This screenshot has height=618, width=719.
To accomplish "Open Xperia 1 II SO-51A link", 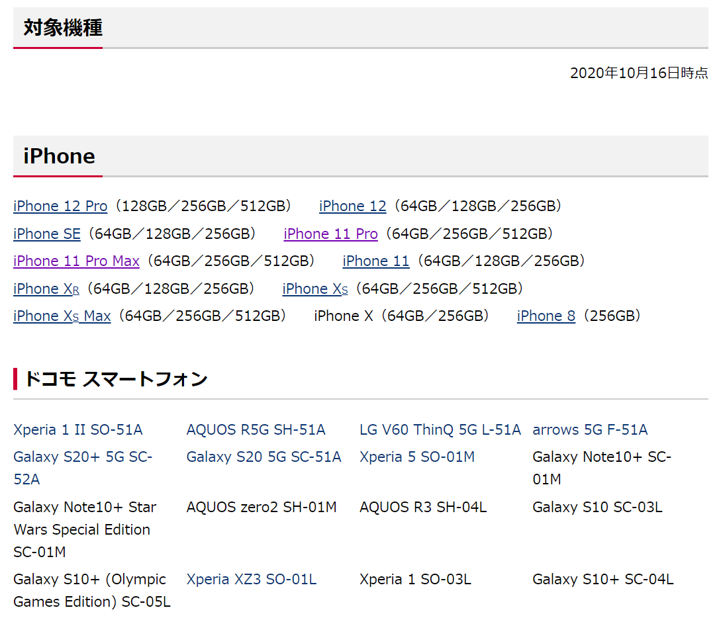I will [x=78, y=429].
